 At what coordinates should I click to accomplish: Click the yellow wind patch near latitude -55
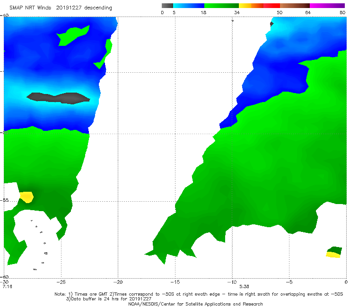[26, 197]
